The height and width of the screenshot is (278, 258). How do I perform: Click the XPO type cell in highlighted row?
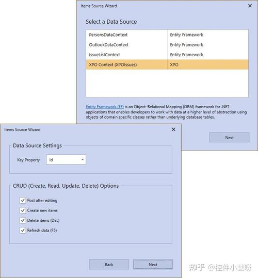[208, 64]
